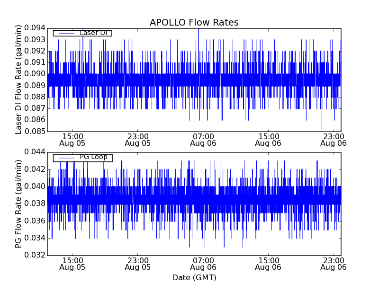Choose "15:00 Aug 06" tick under the bottom plot

pyautogui.click(x=268, y=263)
